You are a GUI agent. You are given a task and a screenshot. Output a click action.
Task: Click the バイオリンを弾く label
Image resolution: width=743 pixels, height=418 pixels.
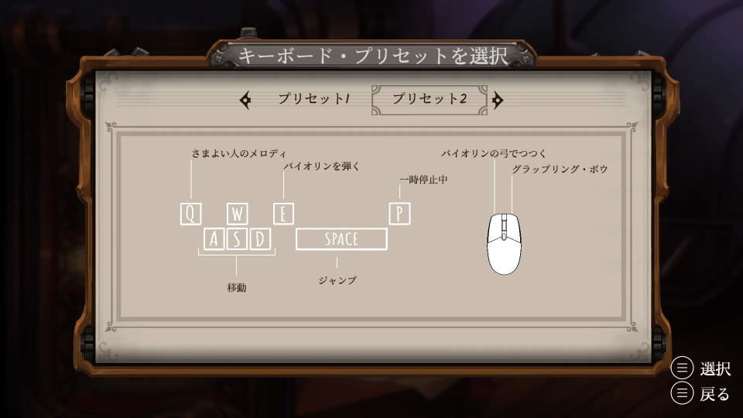[x=322, y=166]
